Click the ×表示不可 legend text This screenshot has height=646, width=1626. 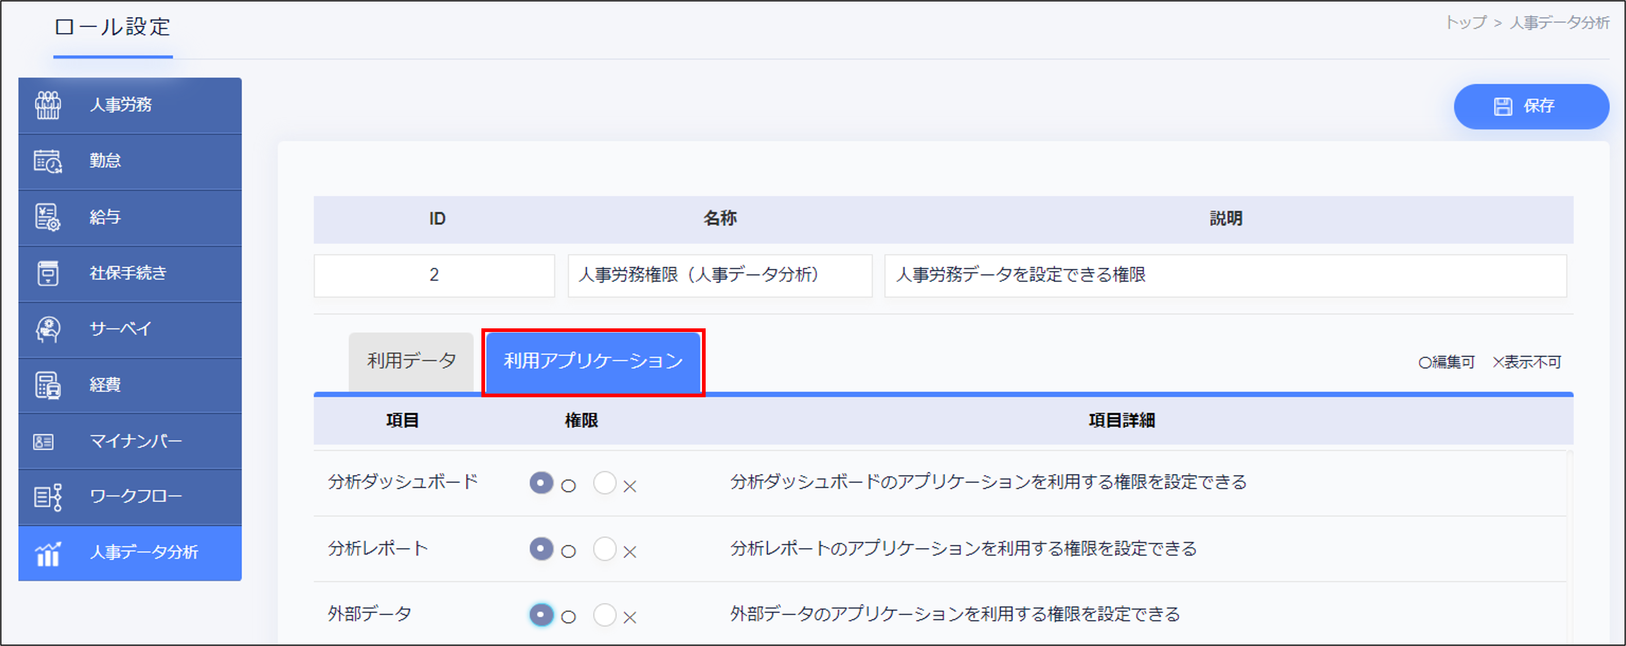pyautogui.click(x=1526, y=363)
